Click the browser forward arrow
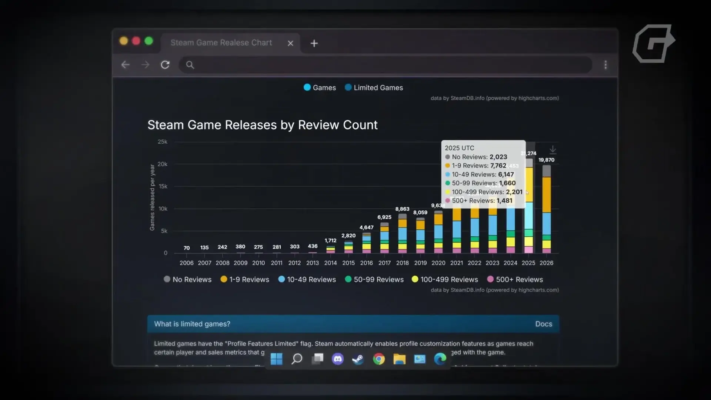 tap(145, 65)
